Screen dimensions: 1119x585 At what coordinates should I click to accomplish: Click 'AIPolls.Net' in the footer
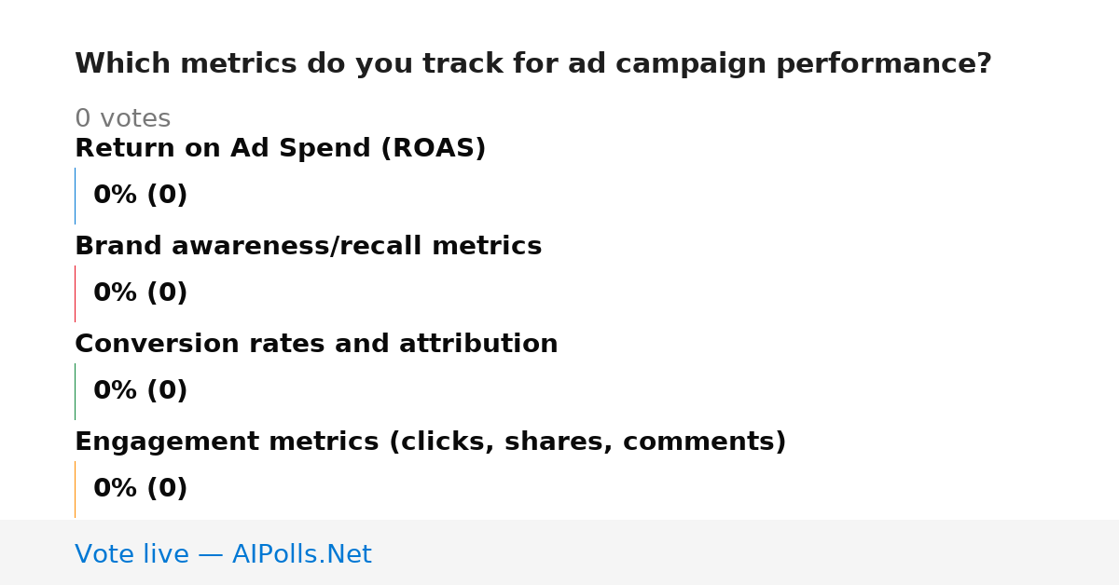click(301, 555)
